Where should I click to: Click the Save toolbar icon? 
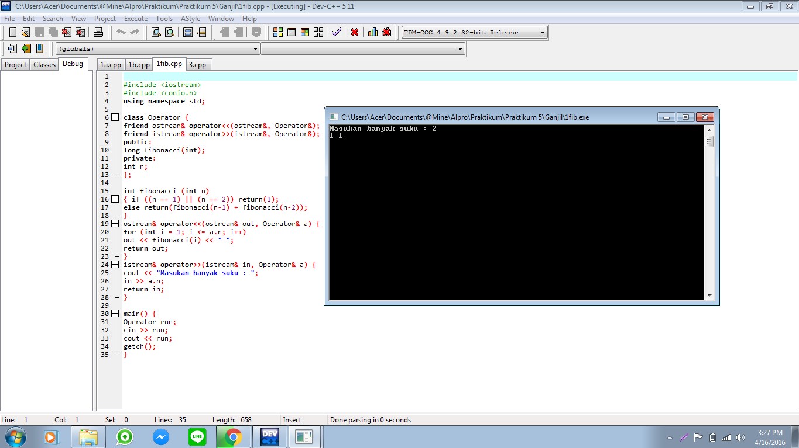[40, 32]
